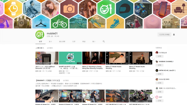Switch to the 播放清單 tab
This screenshot has height=105, width=187.
(62, 41)
